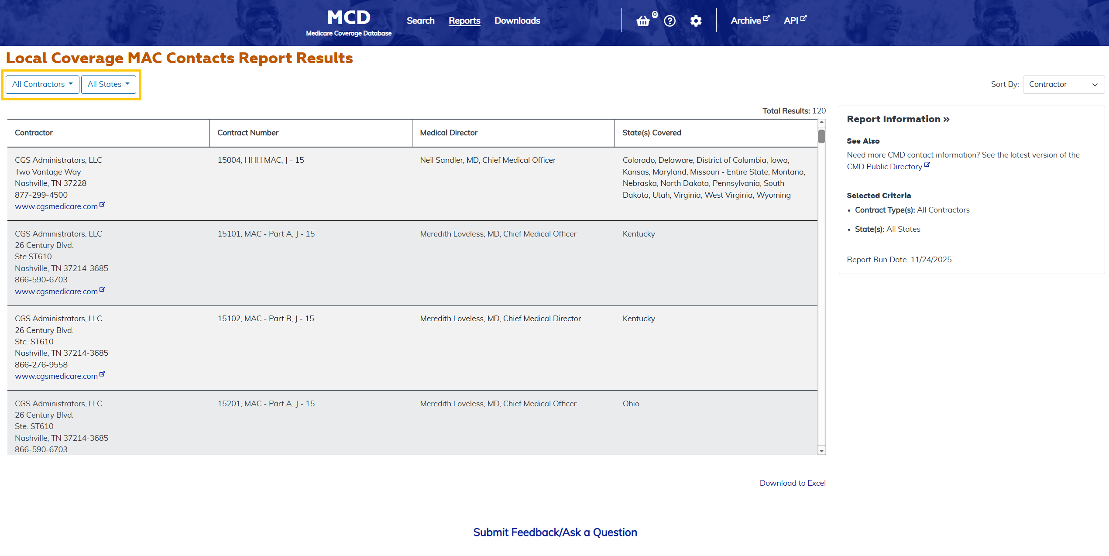This screenshot has width=1109, height=556.
Task: Open the basket icon in header
Action: coord(643,21)
